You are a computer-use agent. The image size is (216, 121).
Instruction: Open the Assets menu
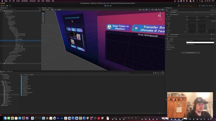[18, 1]
